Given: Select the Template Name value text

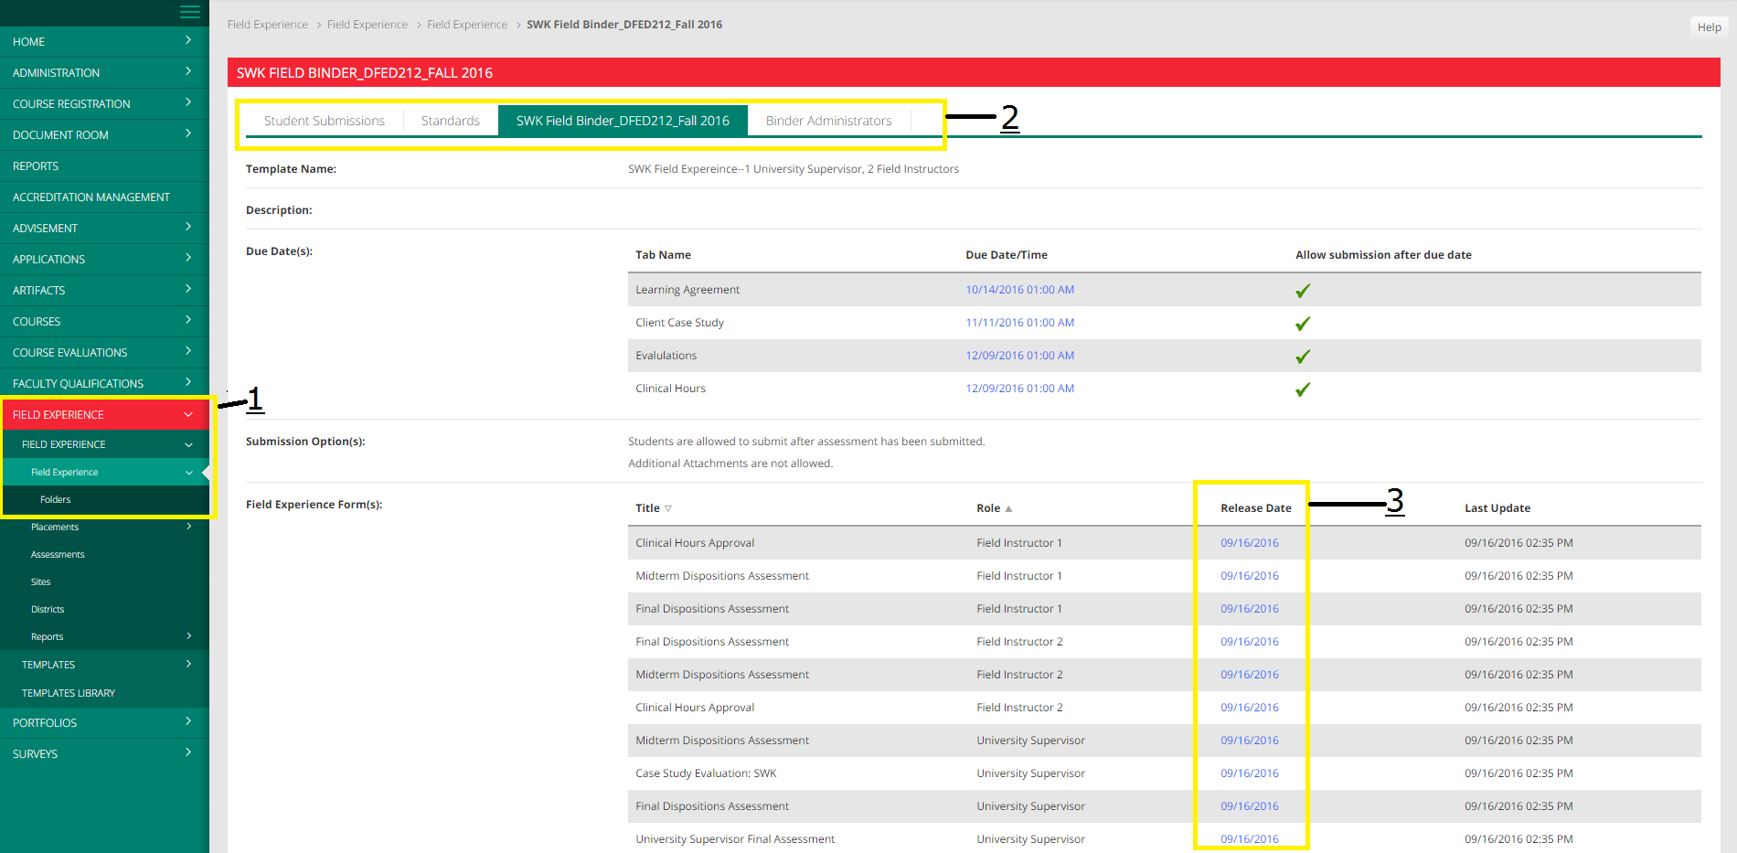Looking at the screenshot, I should point(794,169).
